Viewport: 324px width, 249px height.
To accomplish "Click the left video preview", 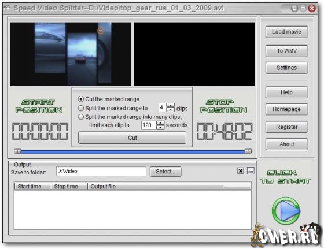I will point(71,54).
